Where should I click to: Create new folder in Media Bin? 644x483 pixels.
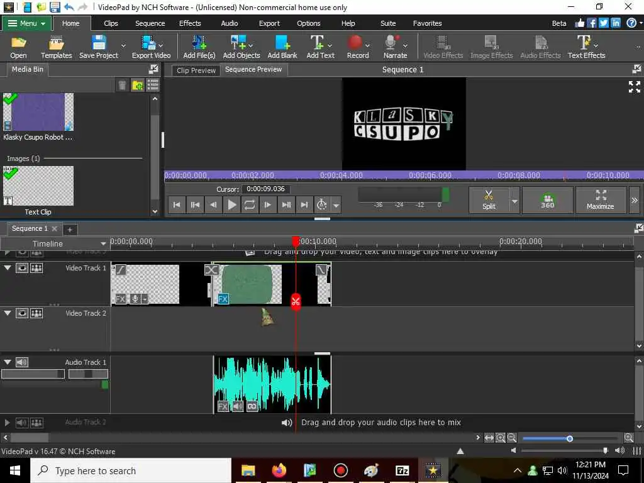point(137,86)
